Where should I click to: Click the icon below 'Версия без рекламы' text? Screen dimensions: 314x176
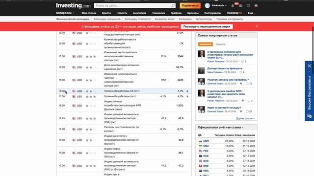[310, 116]
